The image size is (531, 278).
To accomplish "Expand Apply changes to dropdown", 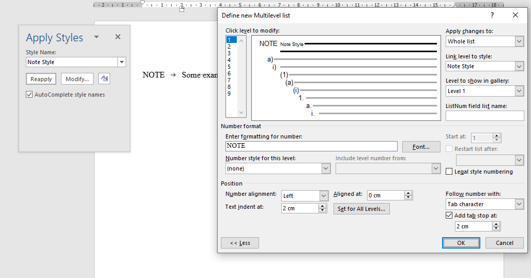I will [x=520, y=41].
